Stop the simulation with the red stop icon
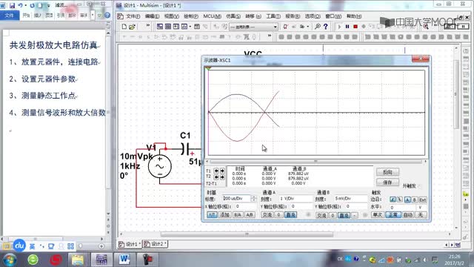The width and height of the screenshot is (474, 267). point(355,27)
